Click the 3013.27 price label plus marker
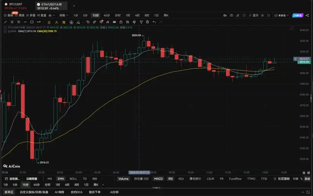This screenshot has width=313, height=196. (296, 59)
